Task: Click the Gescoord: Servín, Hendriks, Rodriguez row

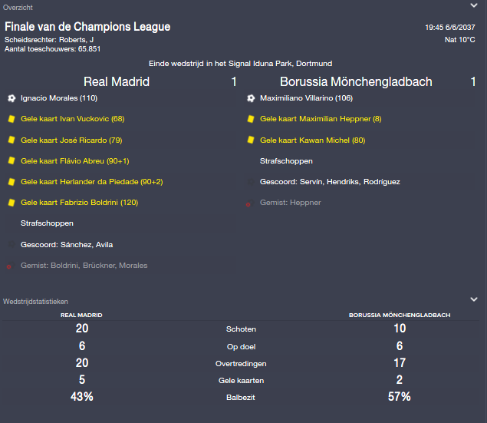Action: click(360, 182)
